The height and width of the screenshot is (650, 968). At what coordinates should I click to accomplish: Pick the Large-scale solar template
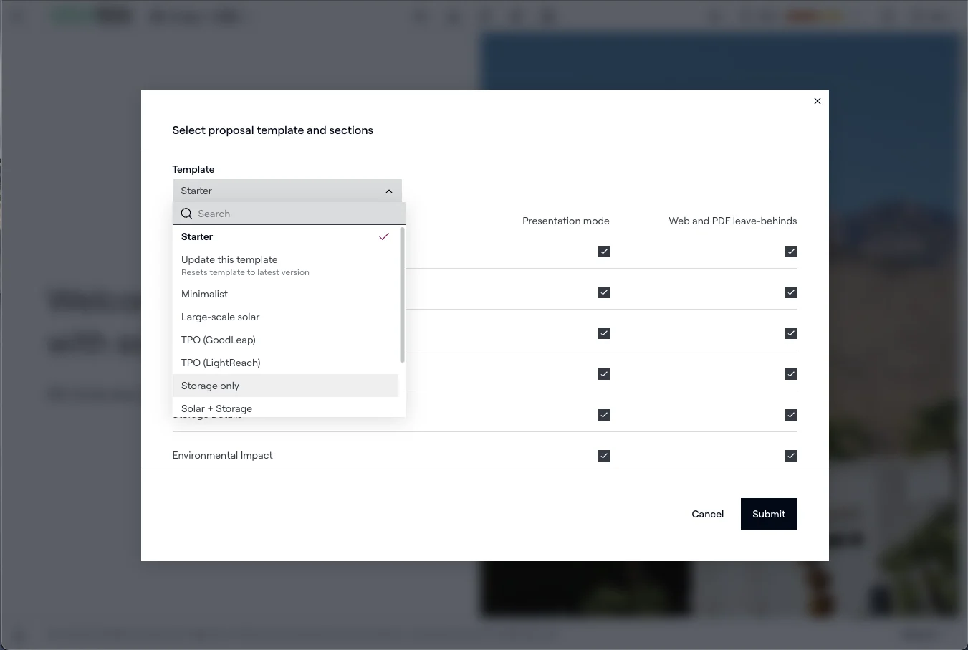(x=221, y=317)
